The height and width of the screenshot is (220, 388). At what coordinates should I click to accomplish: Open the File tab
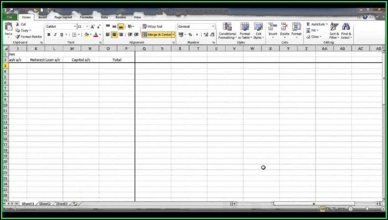coord(10,17)
